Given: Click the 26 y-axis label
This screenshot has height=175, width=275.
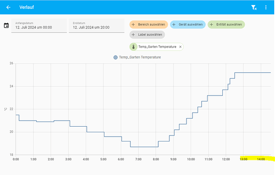Looking at the screenshot, I should [12, 63].
